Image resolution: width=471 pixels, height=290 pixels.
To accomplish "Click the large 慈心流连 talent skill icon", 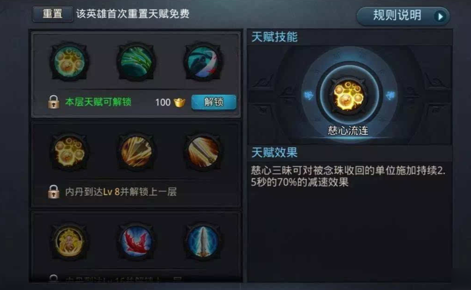I will pyautogui.click(x=349, y=96).
